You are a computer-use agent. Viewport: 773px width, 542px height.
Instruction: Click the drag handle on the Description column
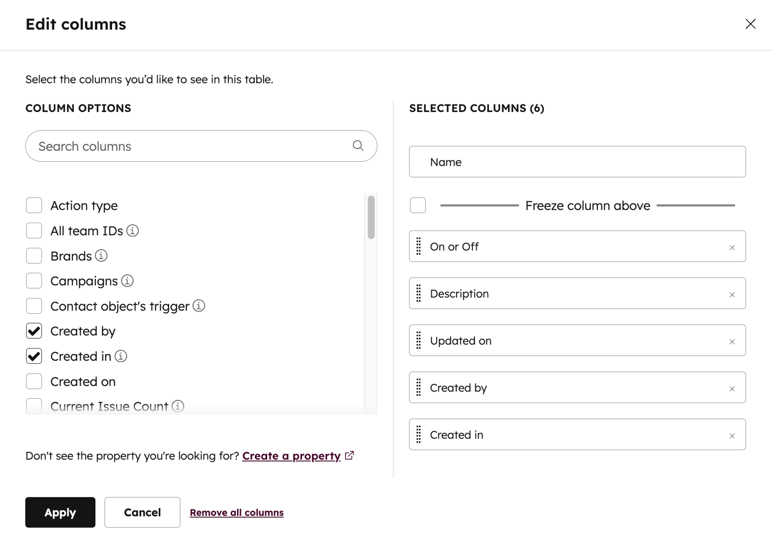[418, 293]
